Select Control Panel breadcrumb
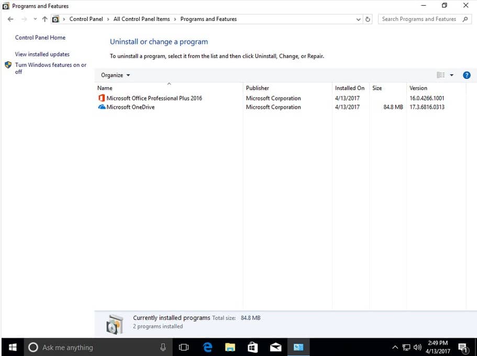Viewport: 477px width, 356px height. click(86, 19)
